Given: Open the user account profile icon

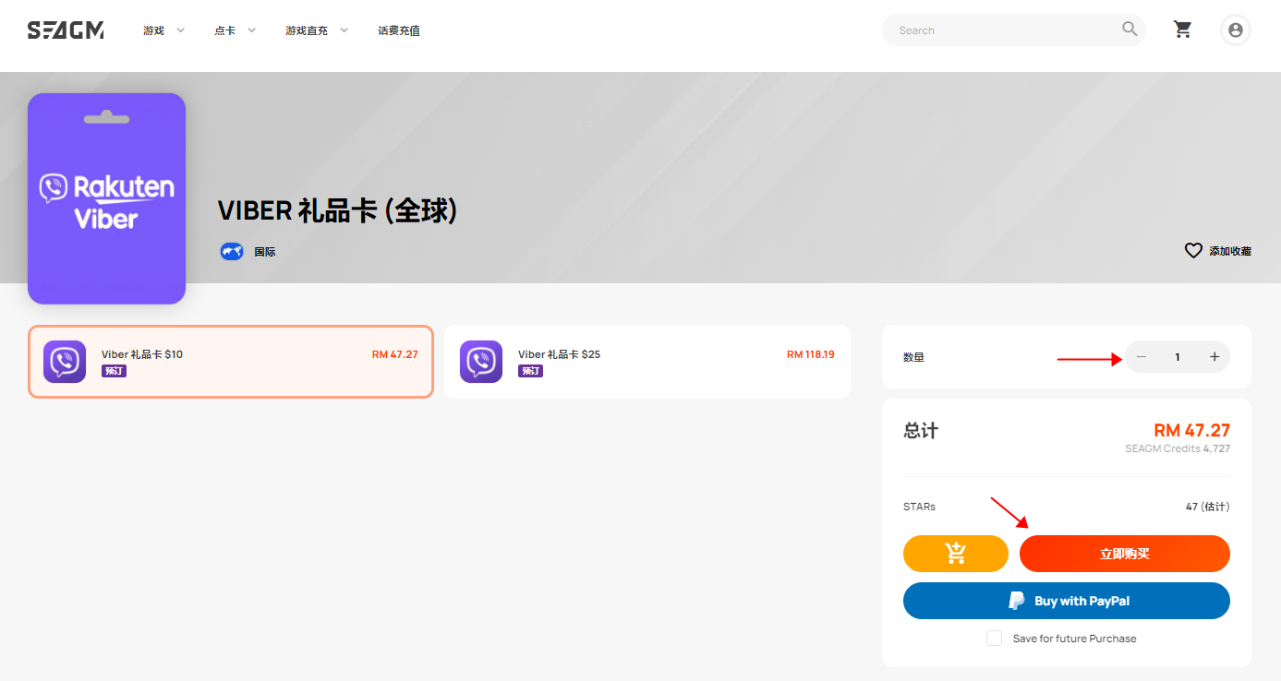Looking at the screenshot, I should coord(1236,30).
